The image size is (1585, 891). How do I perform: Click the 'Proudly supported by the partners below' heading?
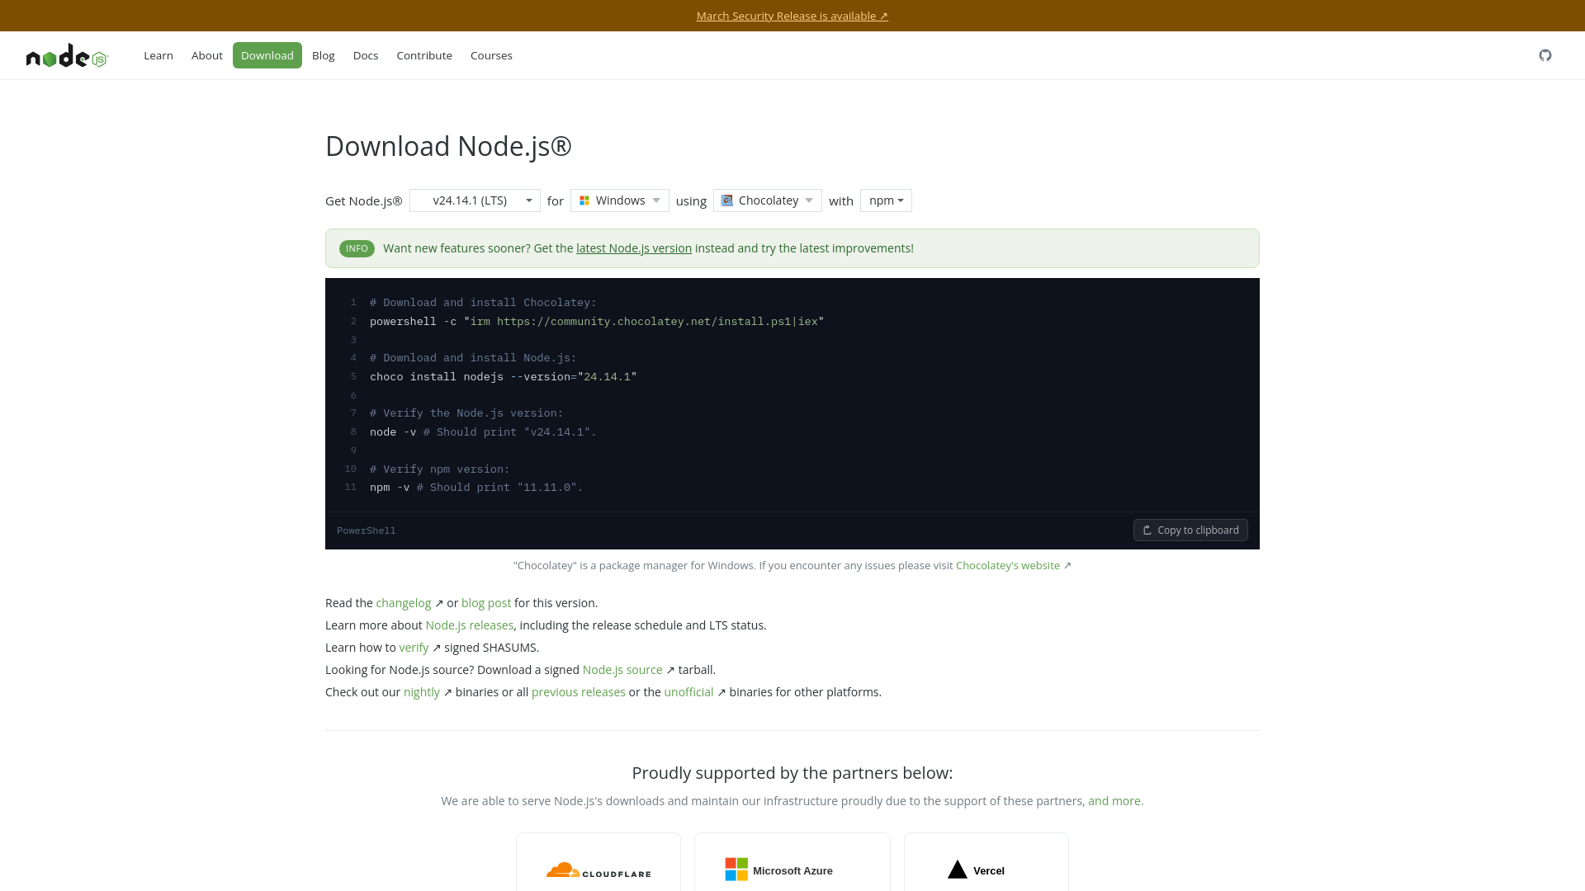pyautogui.click(x=792, y=773)
